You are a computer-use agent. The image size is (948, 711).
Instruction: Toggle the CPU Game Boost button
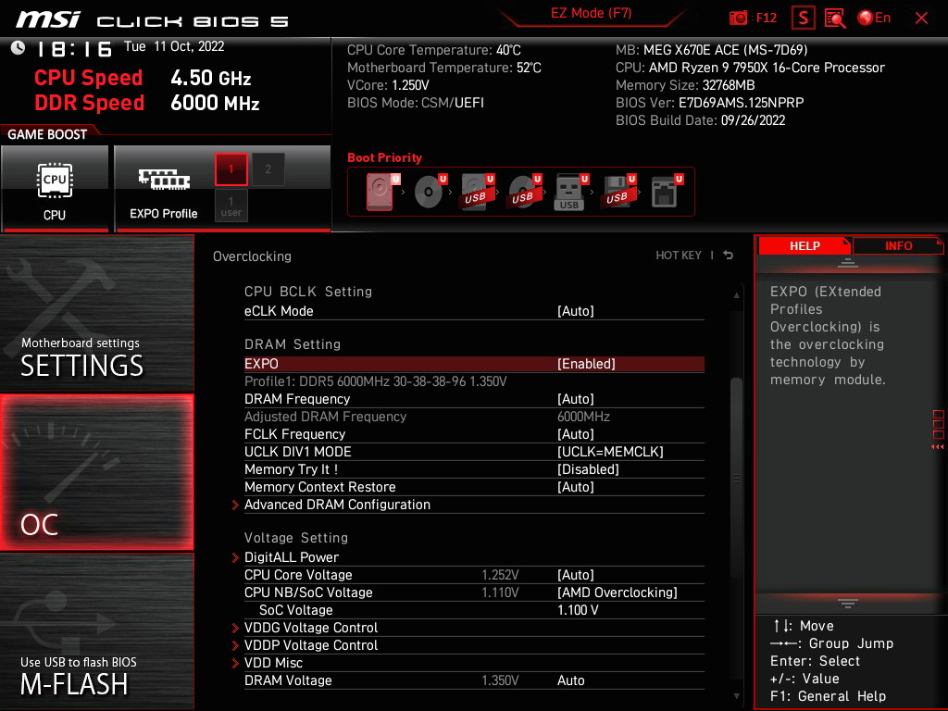tap(55, 189)
